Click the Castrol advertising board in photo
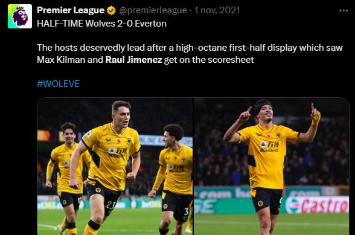The image size is (355, 235). (x=317, y=205)
